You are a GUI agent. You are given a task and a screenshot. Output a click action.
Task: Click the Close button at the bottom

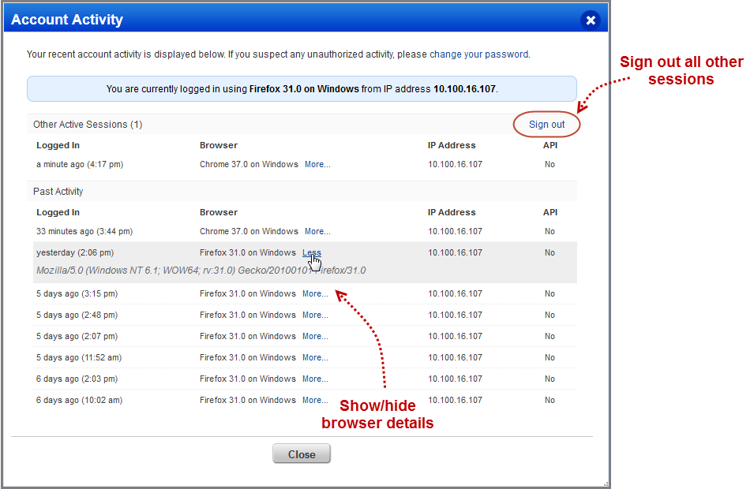point(302,454)
